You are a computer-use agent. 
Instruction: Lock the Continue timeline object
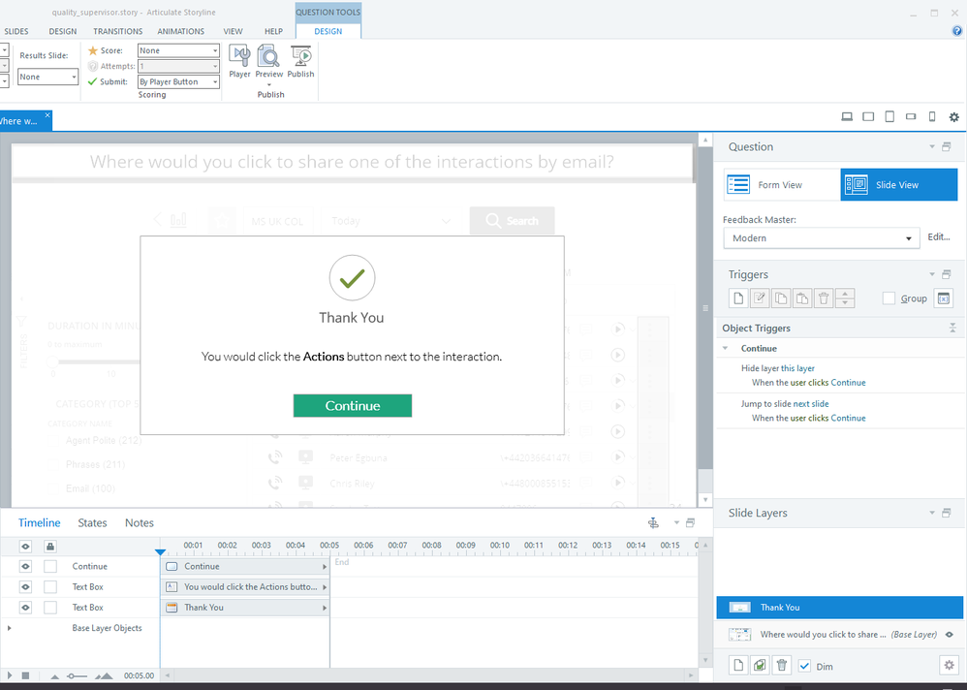click(x=50, y=566)
